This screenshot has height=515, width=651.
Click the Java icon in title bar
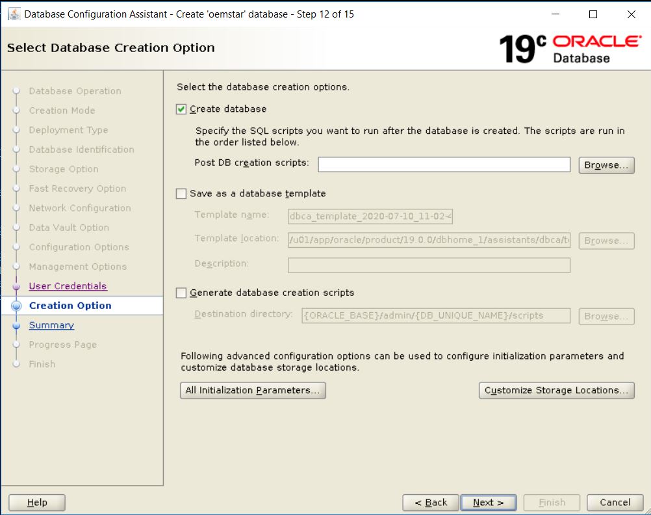click(14, 14)
